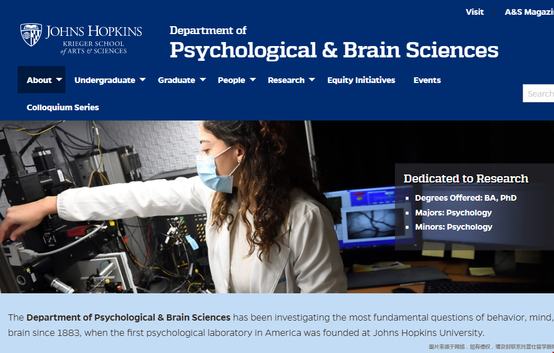Open the A&S Magazine link

[529, 12]
